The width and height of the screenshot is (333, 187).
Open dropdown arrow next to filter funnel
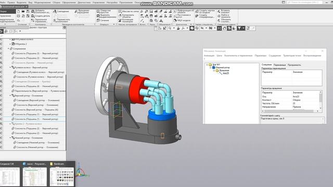[244, 28]
